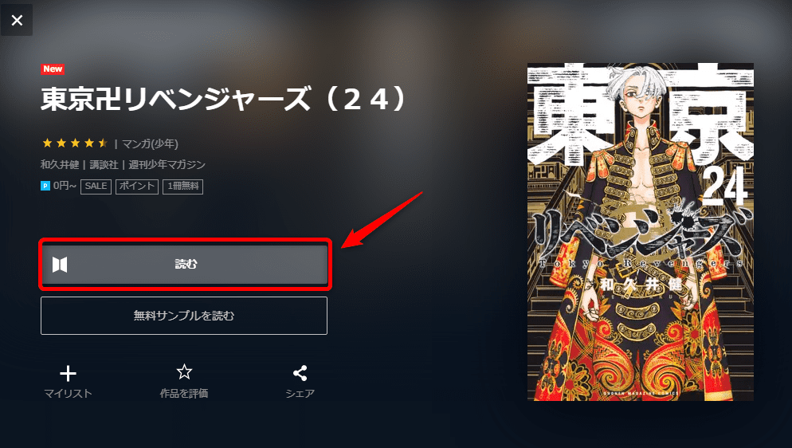Open publisher 講談社 link
The width and height of the screenshot is (792, 448).
(104, 165)
